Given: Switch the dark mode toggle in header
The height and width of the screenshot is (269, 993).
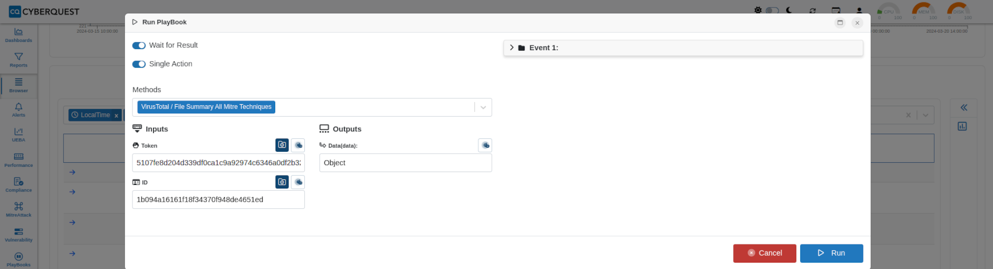Looking at the screenshot, I should 772,11.
